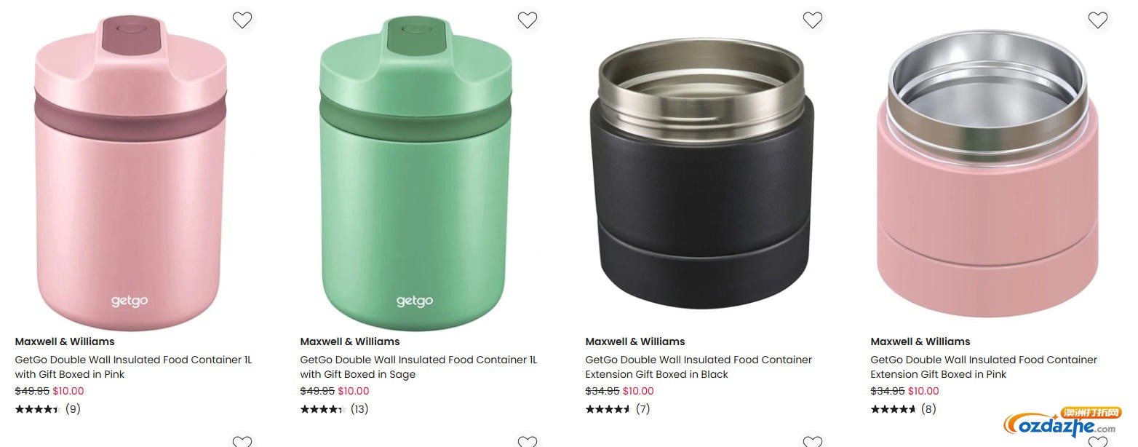Viewport: 1138px width, 447px height.
Task: Click the $10.00 sale price of black extension
Action: coord(638,391)
